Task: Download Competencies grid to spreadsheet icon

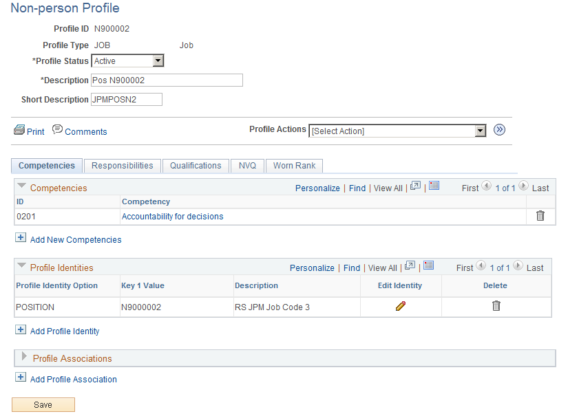Action: click(x=434, y=186)
